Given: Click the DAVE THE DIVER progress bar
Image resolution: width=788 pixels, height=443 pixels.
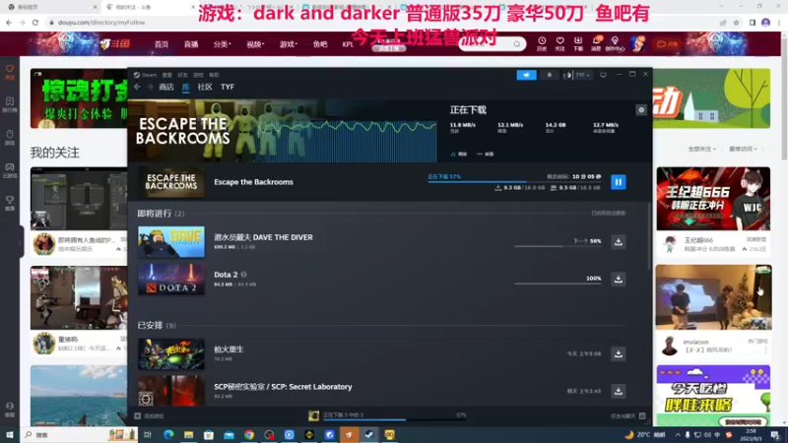Looking at the screenshot, I should (x=558, y=246).
